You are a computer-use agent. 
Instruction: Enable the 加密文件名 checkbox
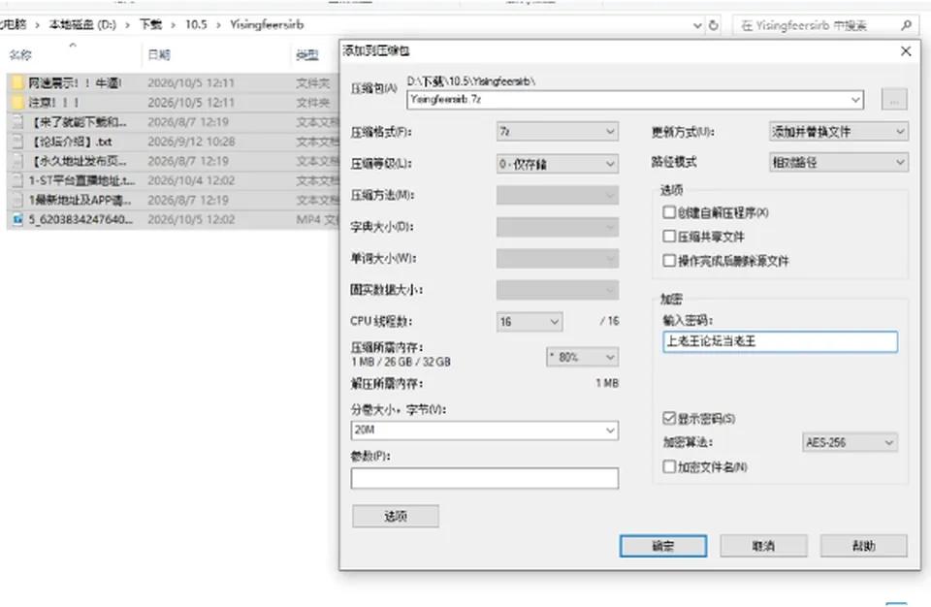coord(669,466)
